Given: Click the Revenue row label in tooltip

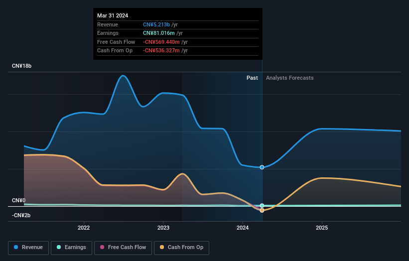Looking at the screenshot, I should (108, 24).
